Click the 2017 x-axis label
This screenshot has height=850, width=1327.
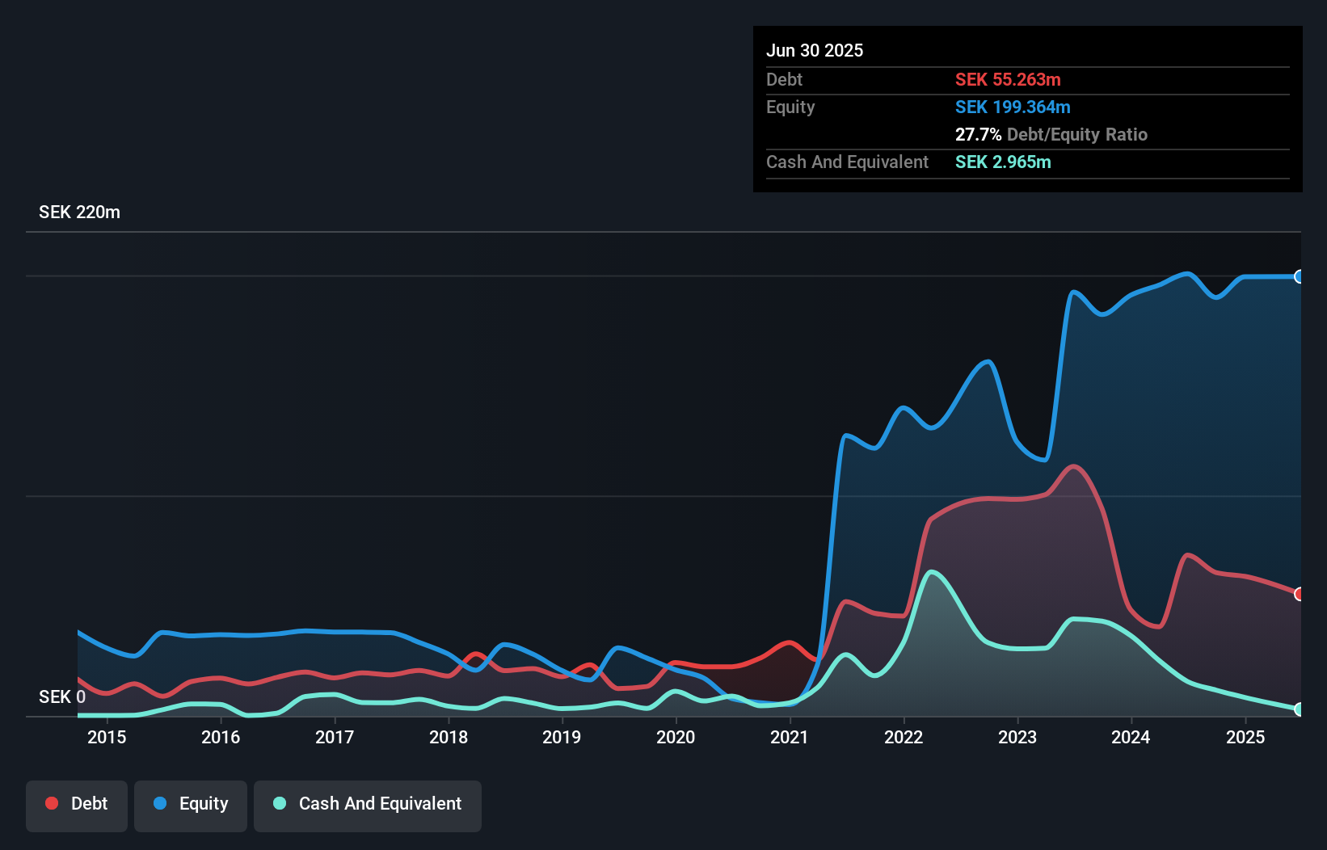coord(335,737)
